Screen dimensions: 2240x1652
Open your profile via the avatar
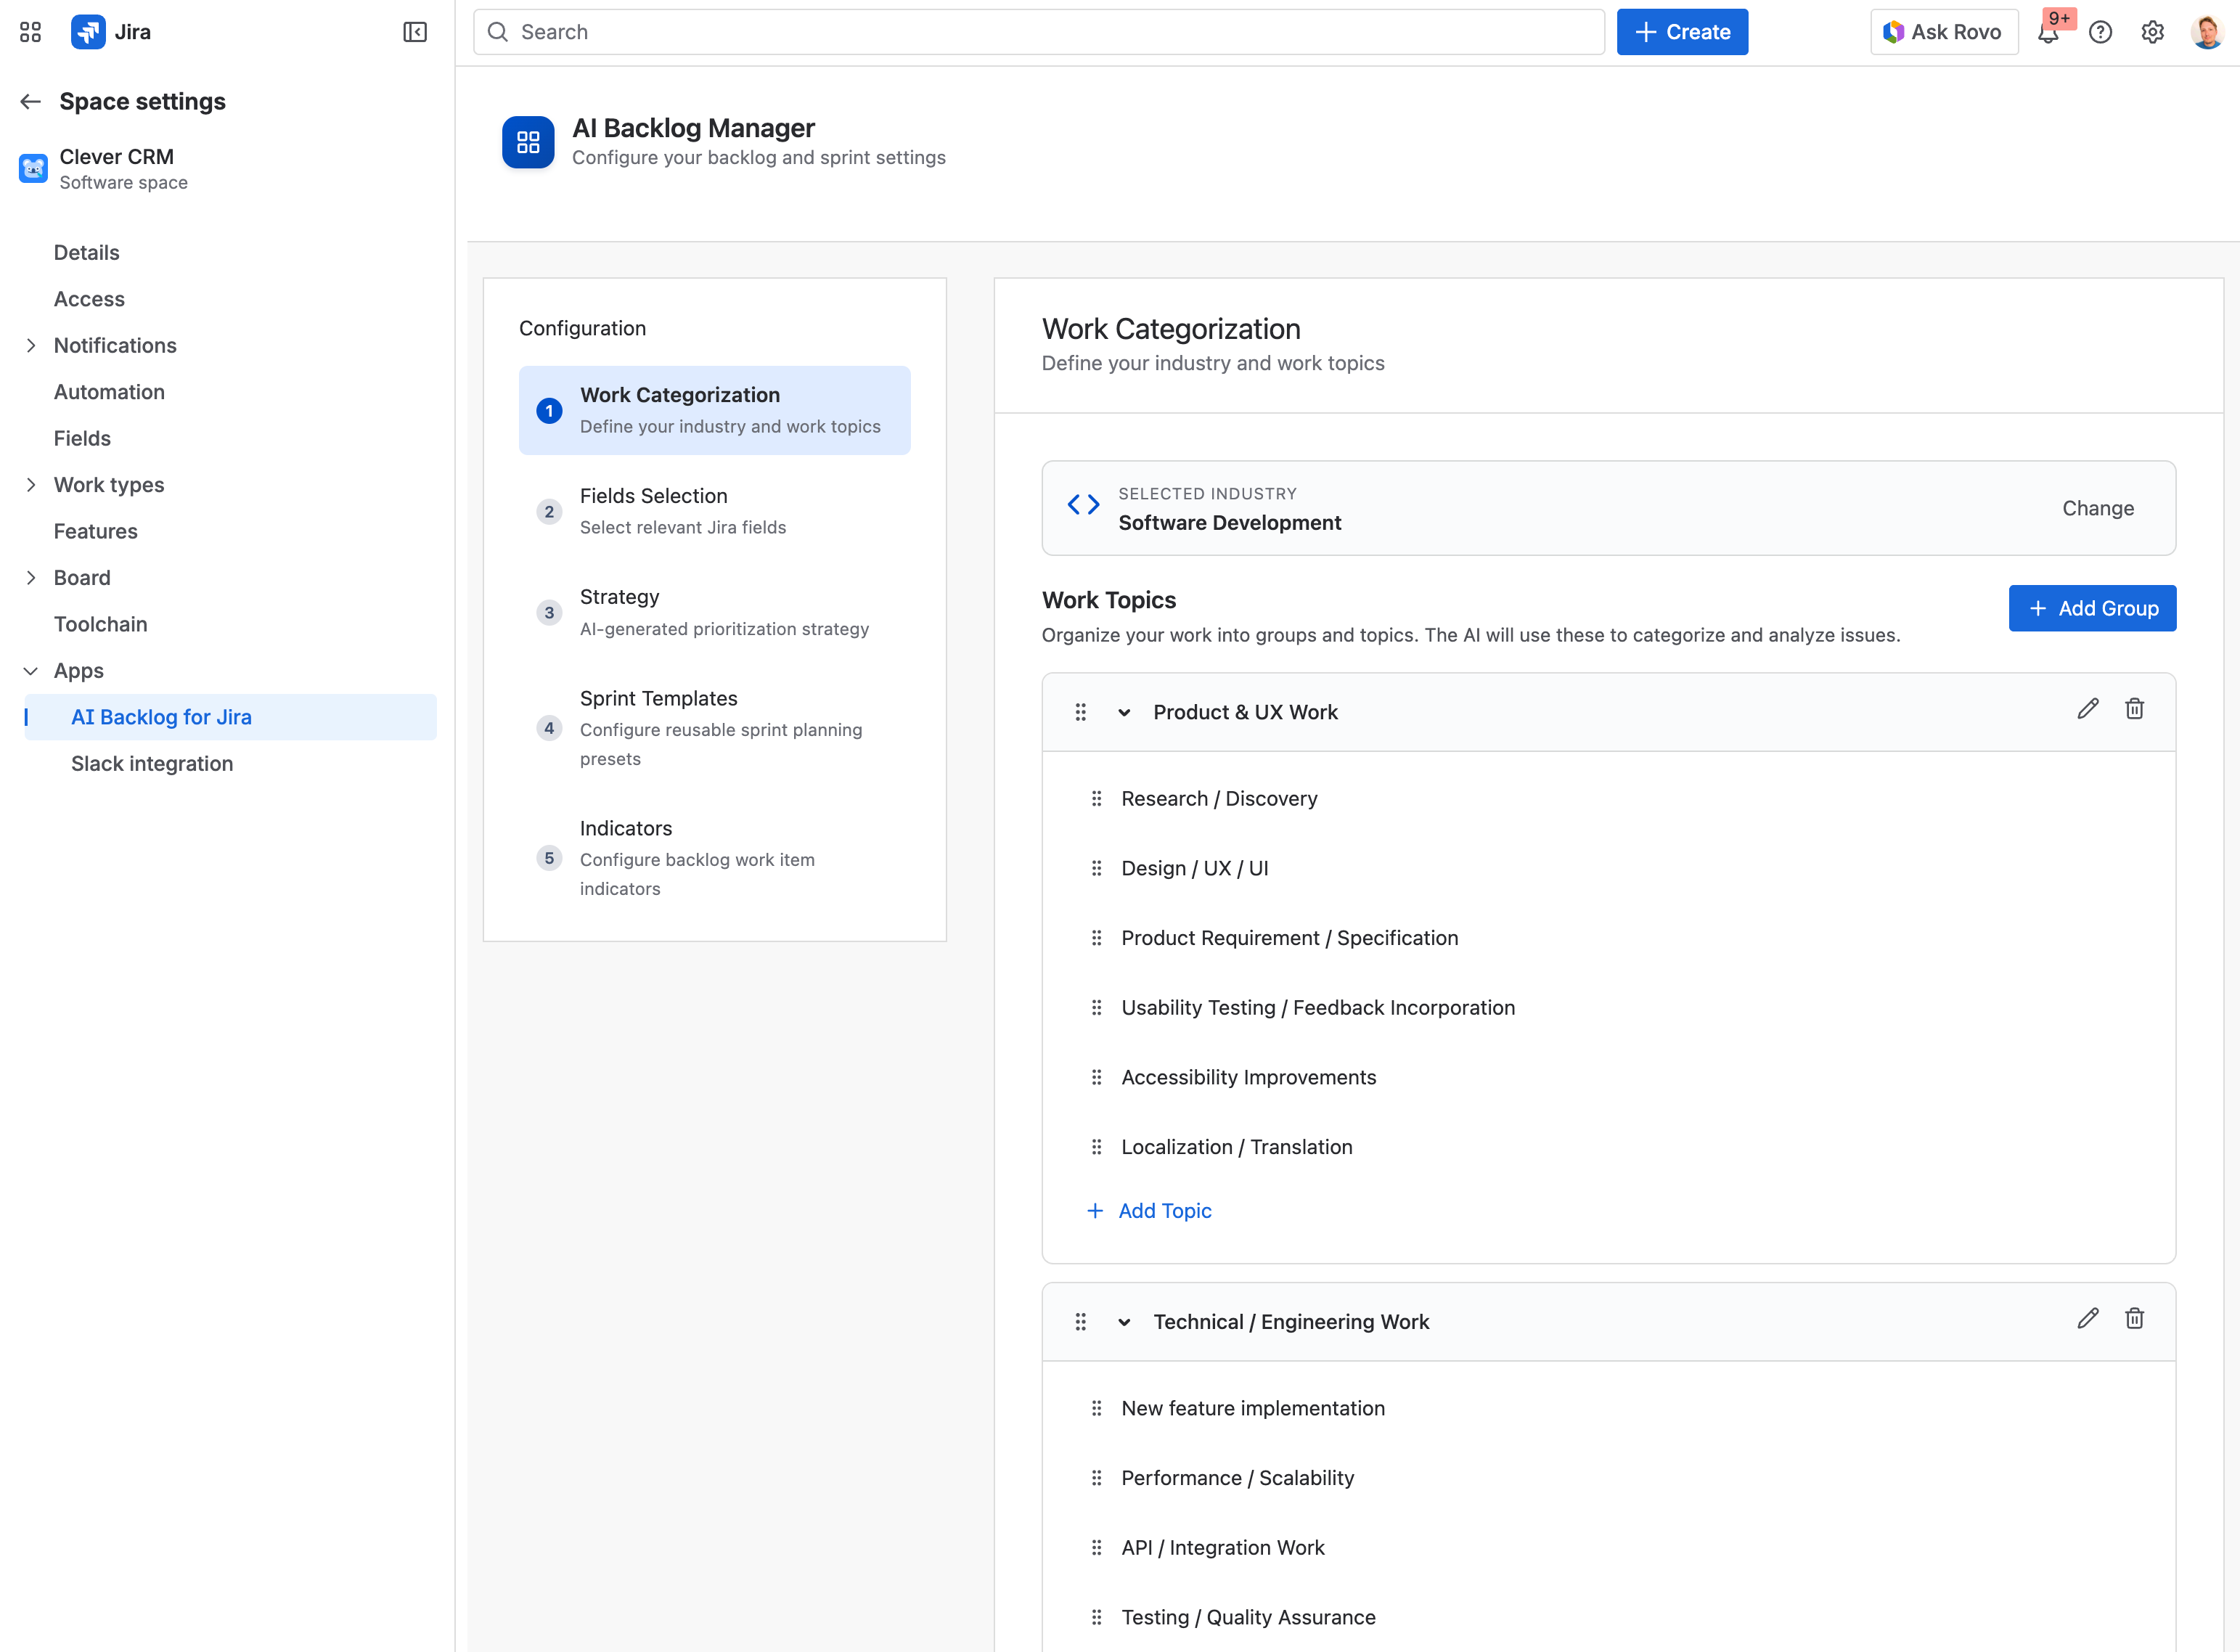click(x=2207, y=31)
